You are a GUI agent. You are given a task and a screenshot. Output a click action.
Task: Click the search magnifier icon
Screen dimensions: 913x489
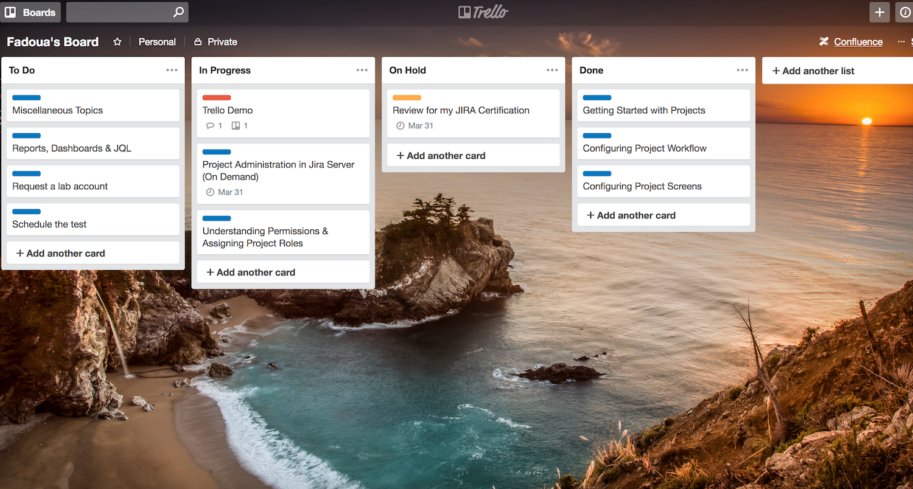(178, 12)
